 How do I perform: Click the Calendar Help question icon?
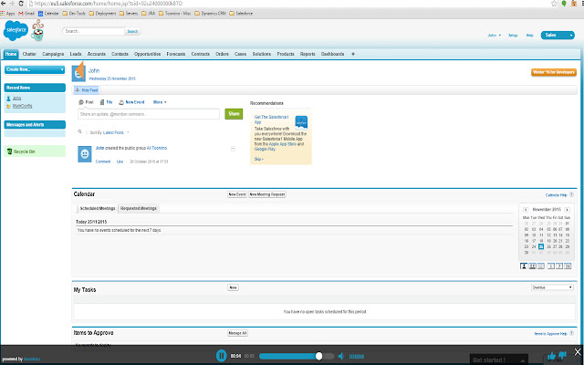click(571, 194)
